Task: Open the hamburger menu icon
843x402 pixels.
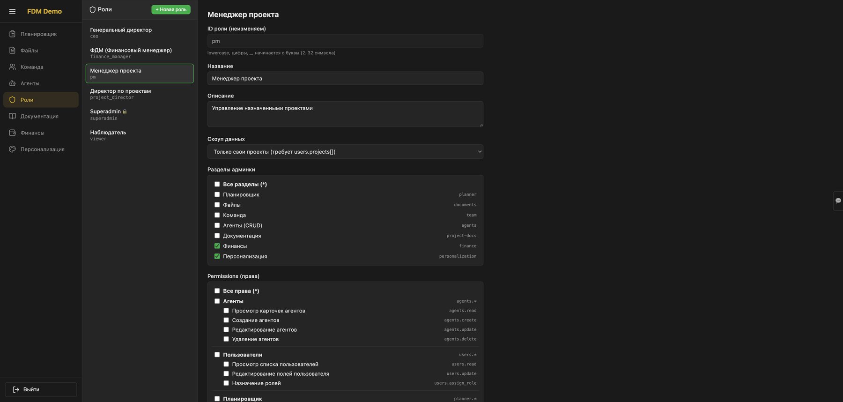Action: coord(12,11)
